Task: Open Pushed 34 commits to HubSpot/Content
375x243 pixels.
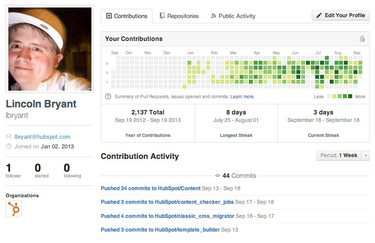Action: coord(150,188)
